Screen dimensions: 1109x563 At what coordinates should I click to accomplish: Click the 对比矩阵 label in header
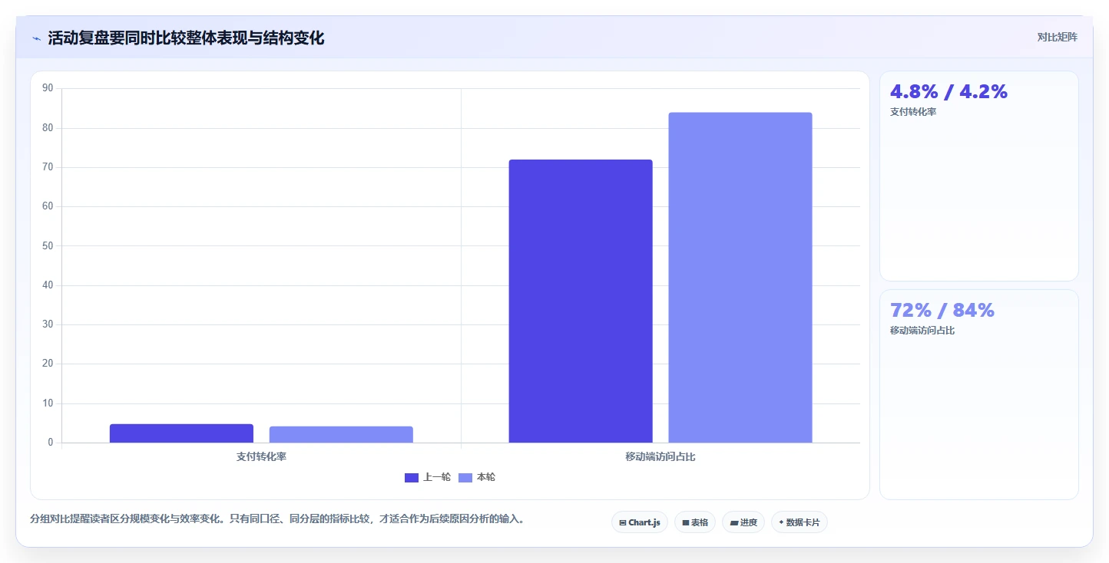tap(1057, 37)
